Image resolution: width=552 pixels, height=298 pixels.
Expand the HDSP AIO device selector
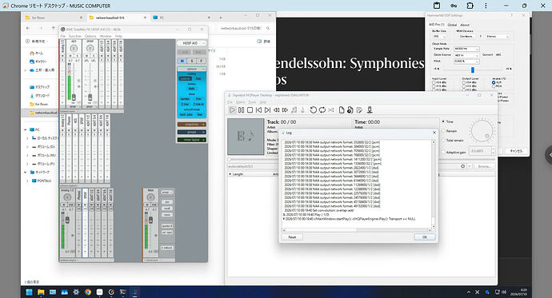click(x=192, y=43)
